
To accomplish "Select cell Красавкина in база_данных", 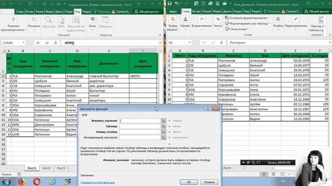I will (x=233, y=95).
